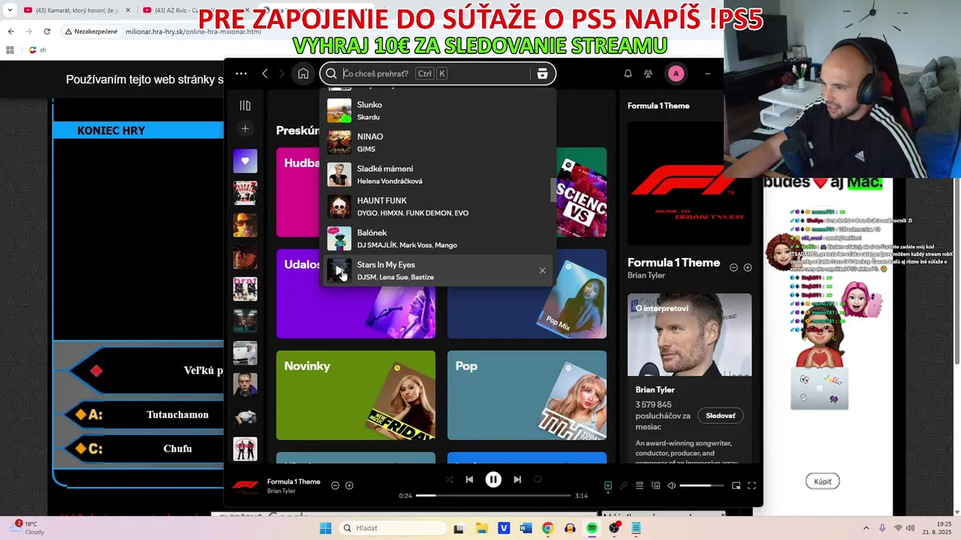Select Balónek in search history
The width and height of the screenshot is (961, 540).
(438, 238)
